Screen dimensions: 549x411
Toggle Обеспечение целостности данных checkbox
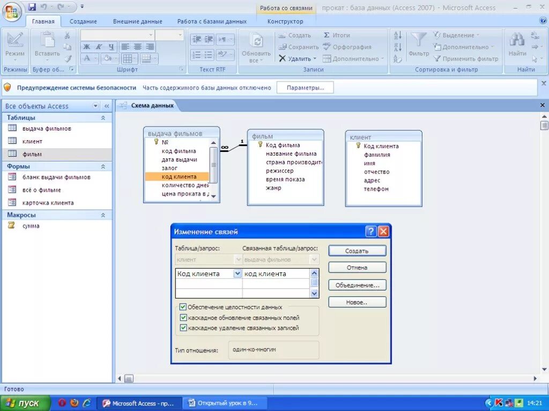click(x=183, y=307)
